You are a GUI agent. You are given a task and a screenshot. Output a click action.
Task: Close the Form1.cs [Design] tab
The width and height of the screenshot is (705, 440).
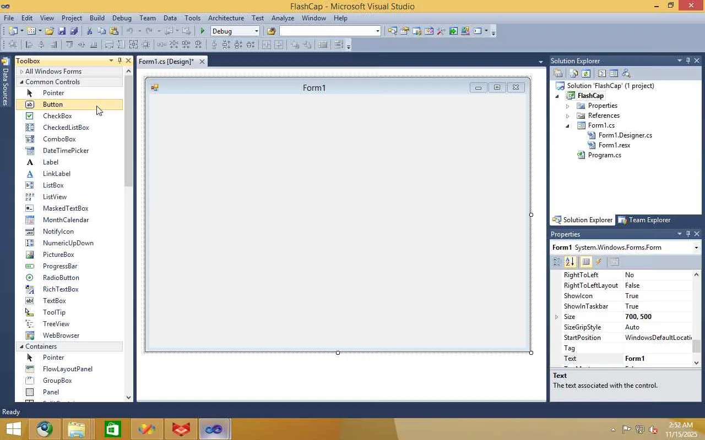click(x=202, y=62)
